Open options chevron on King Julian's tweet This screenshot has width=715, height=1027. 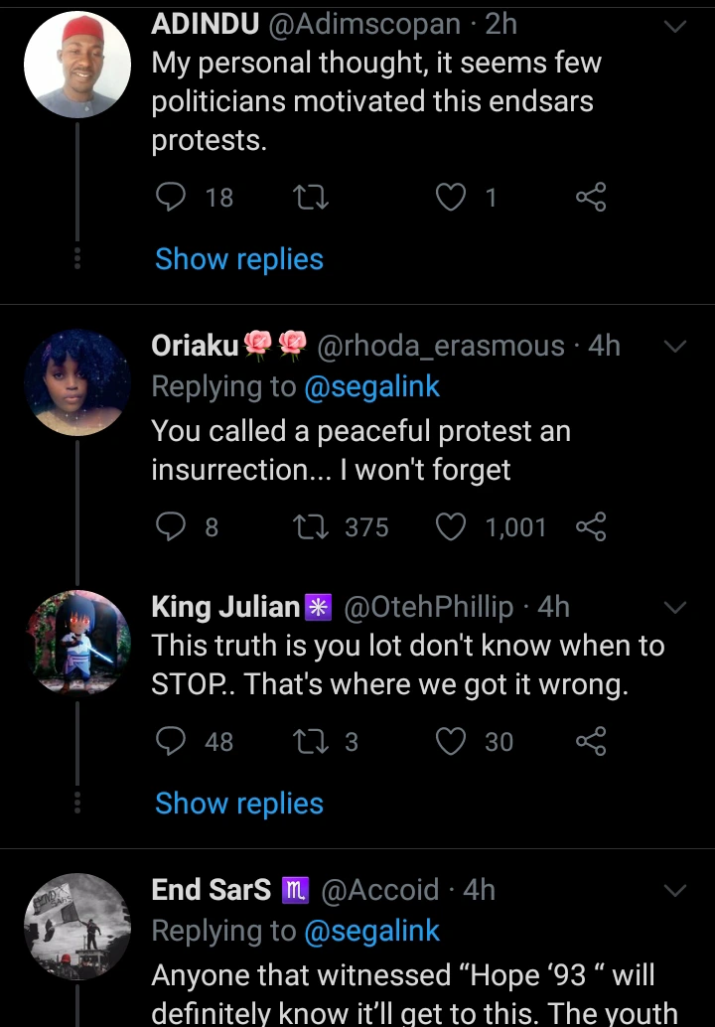675,607
